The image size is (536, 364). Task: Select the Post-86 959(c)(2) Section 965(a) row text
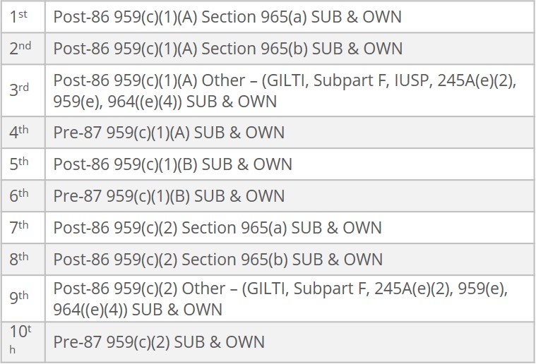pyautogui.click(x=218, y=228)
